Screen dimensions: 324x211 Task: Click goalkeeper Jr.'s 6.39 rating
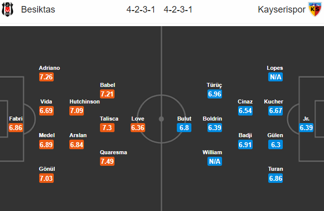306,128
